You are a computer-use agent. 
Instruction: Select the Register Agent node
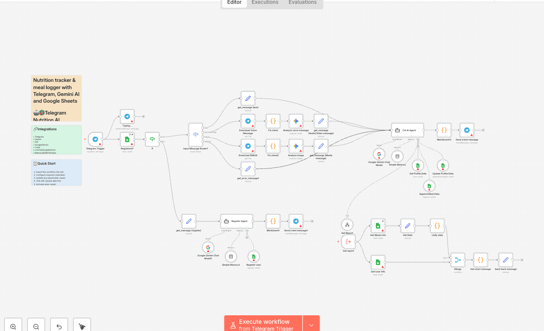tap(236, 221)
